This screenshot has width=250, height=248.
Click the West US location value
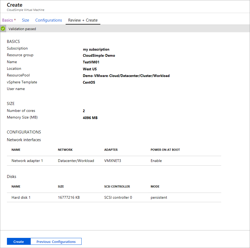(x=89, y=69)
